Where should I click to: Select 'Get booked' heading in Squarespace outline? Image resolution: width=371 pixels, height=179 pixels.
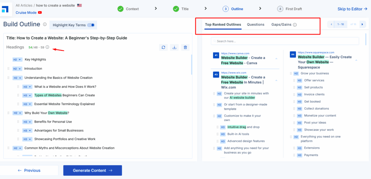[x=312, y=101]
